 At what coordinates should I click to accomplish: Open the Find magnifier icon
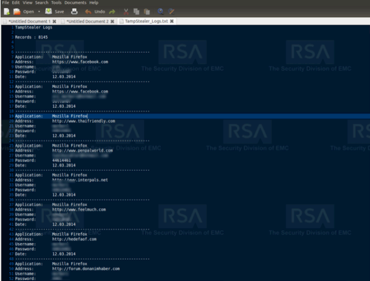pos(160,11)
